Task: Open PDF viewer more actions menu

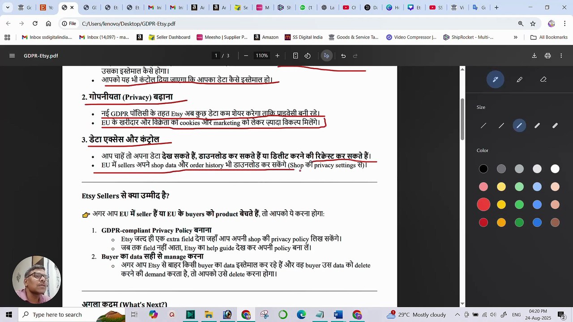Action: 561,56
